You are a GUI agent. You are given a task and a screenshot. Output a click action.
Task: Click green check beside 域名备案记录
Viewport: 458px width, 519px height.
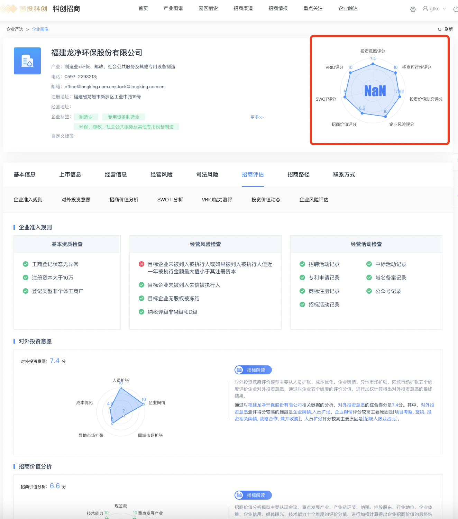(x=369, y=278)
